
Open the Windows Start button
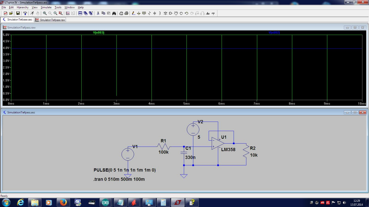(x=6, y=202)
